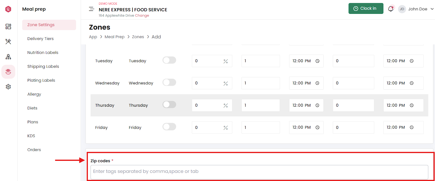This screenshot has width=435, height=181.
Task: Open KDS menu item
Action: [31, 136]
